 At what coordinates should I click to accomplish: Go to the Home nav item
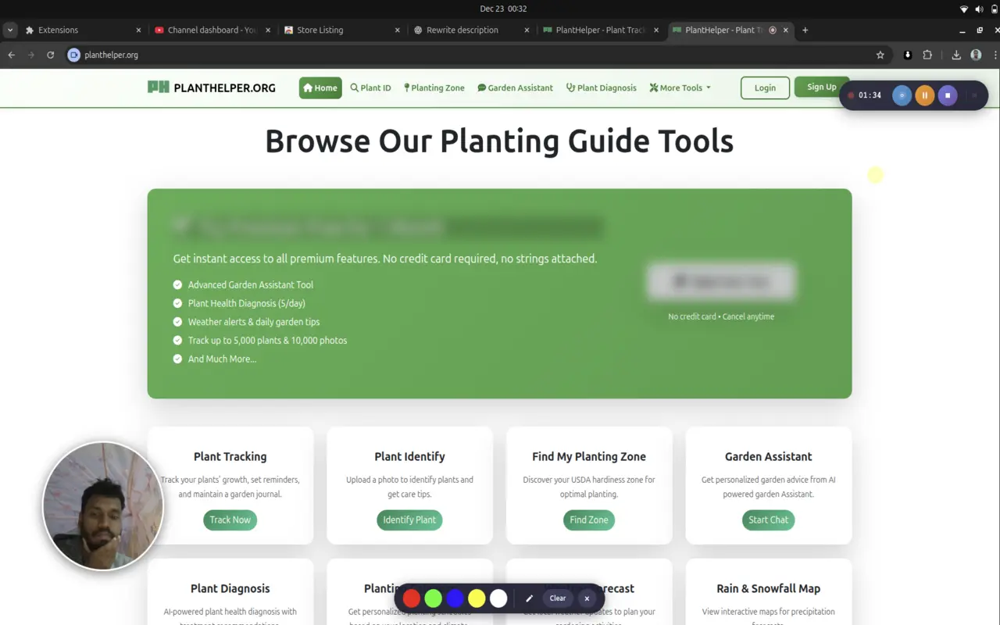click(x=320, y=87)
